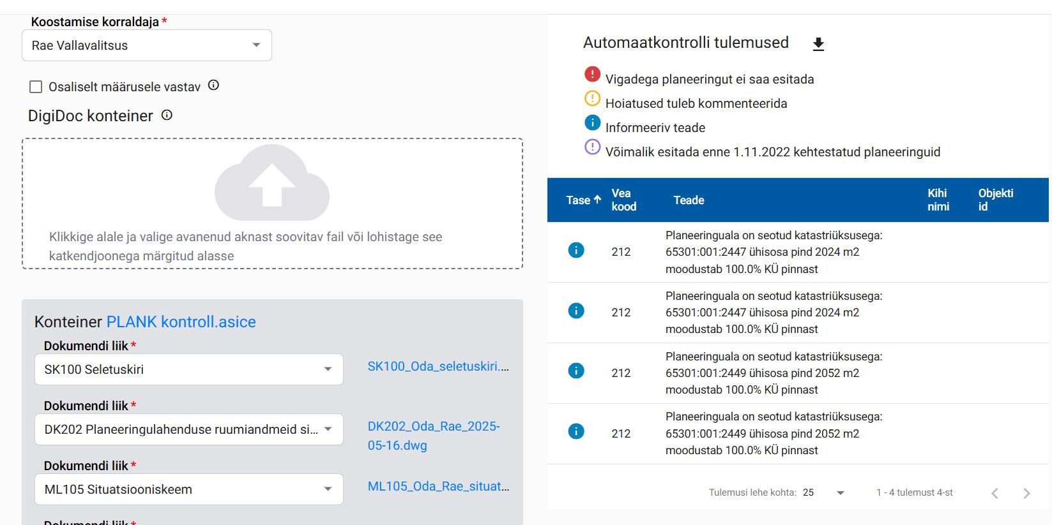Open the DK202_Oda_Rae_2025-05-16.dwg file link

(x=434, y=436)
